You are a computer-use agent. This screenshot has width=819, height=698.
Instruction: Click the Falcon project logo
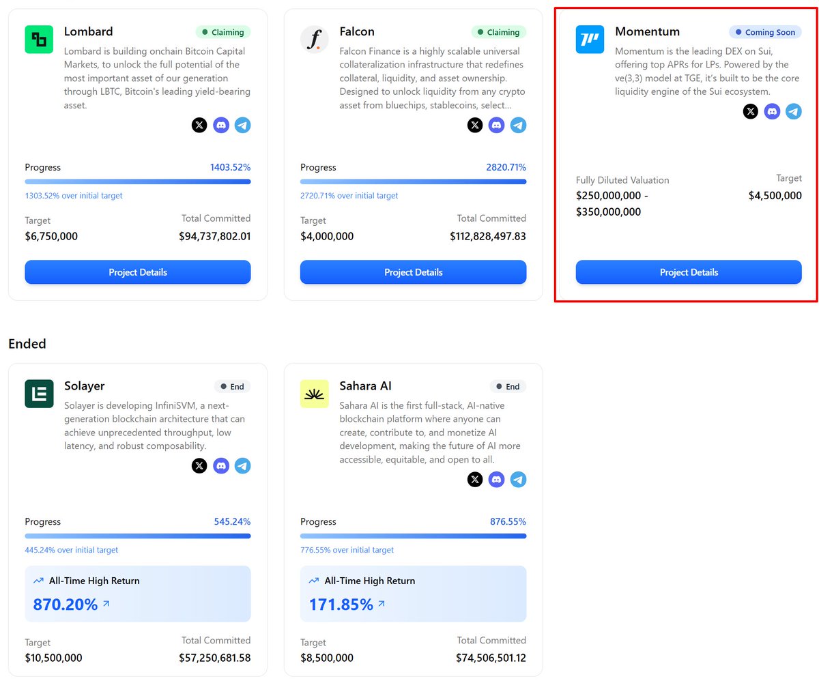point(315,40)
